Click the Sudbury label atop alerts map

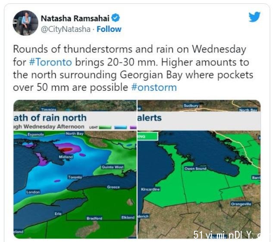(191, 105)
